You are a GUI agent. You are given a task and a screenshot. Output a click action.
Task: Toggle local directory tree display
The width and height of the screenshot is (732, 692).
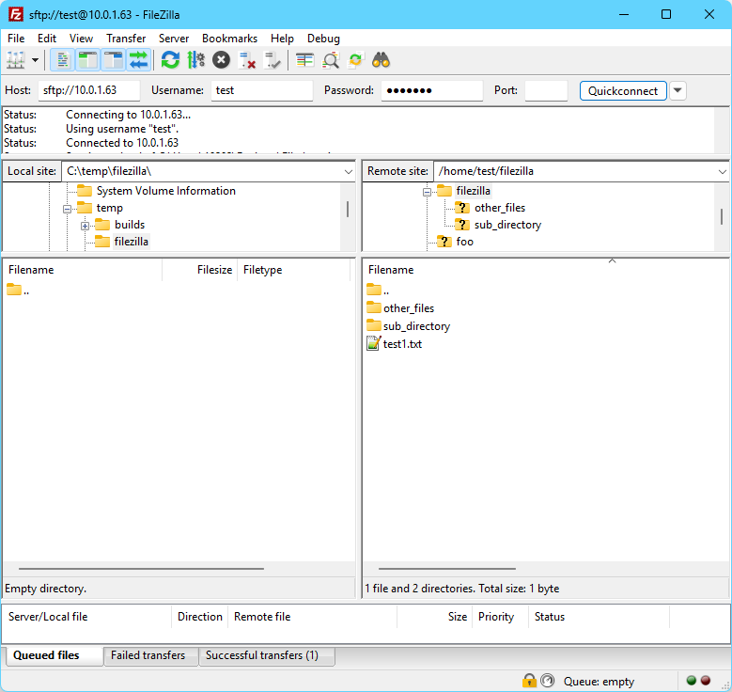pyautogui.click(x=87, y=60)
